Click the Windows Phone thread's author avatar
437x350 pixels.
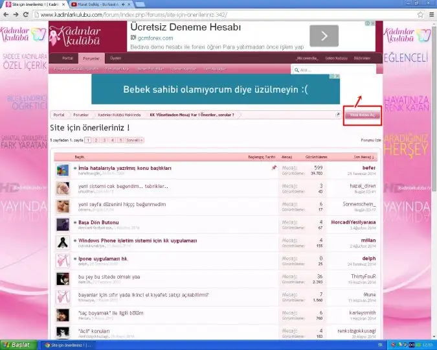click(x=63, y=243)
